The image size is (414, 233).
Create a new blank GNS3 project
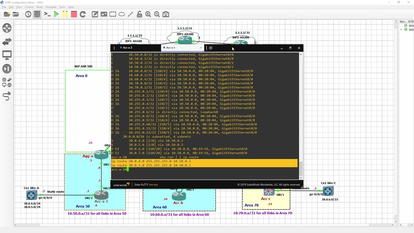pos(7,14)
